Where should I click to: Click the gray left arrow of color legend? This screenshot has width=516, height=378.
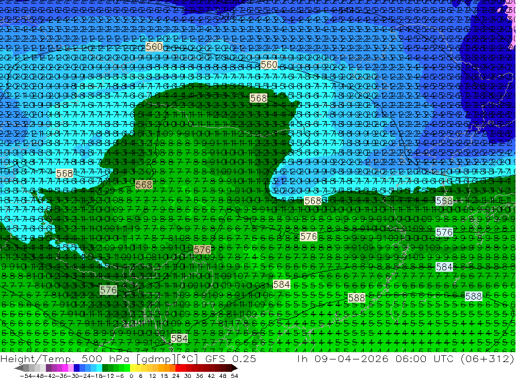pos(19,368)
